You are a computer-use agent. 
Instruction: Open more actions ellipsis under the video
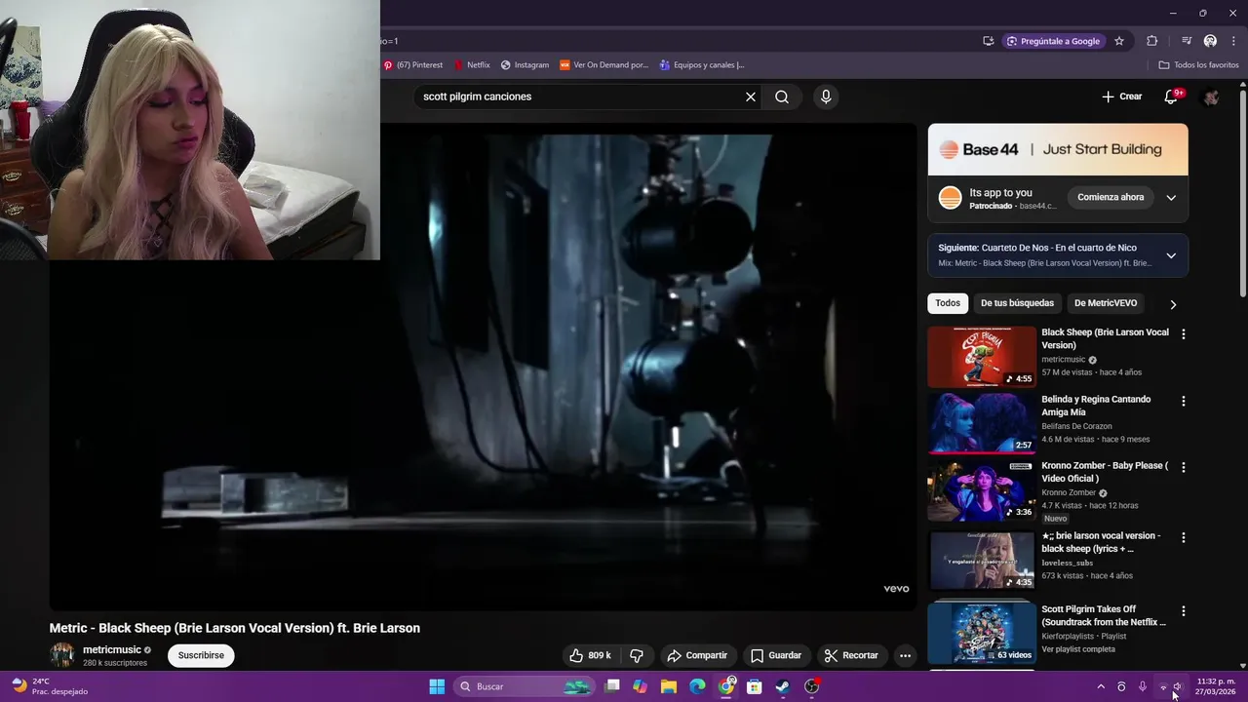click(905, 655)
